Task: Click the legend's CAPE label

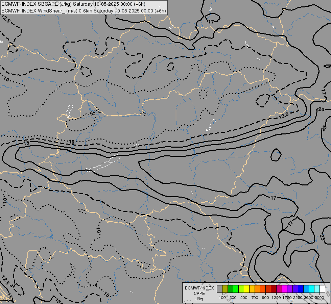Action: (x=199, y=294)
